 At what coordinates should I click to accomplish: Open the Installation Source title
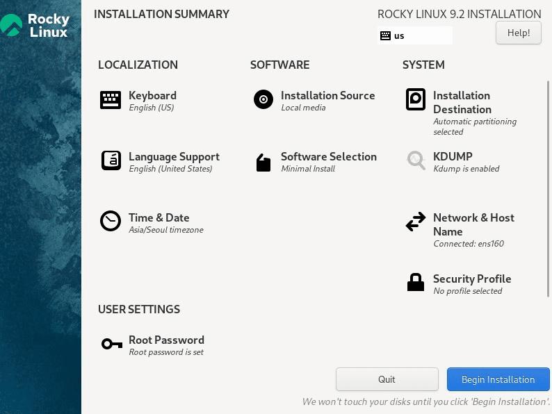[327, 95]
